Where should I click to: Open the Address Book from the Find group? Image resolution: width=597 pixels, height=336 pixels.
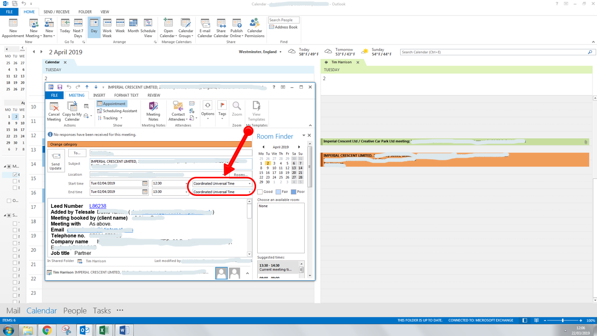283,26
